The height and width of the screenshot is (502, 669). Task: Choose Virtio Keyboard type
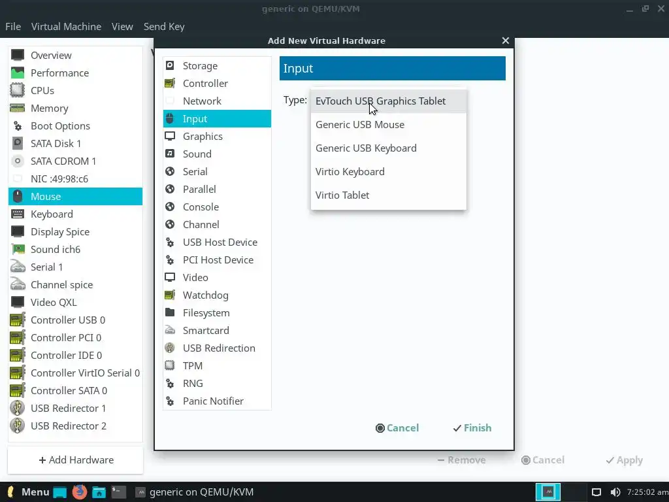389,172
